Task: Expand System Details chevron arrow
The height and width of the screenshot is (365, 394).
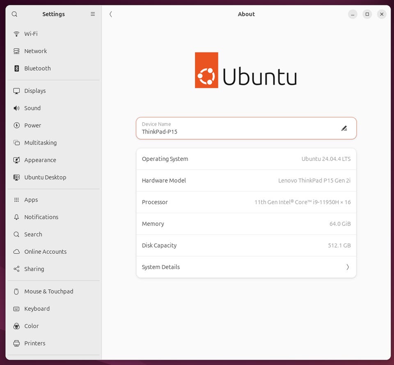Action: [348, 267]
